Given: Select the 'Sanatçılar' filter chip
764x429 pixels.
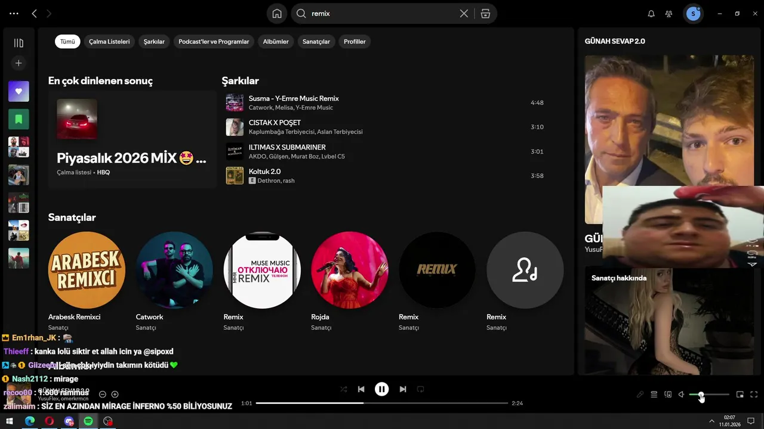Looking at the screenshot, I should point(316,42).
